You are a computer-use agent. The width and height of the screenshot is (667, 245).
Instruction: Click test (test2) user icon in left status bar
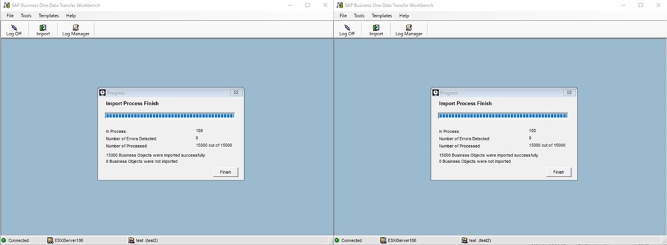(131, 240)
